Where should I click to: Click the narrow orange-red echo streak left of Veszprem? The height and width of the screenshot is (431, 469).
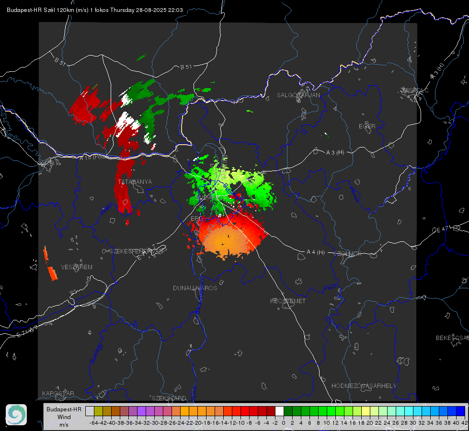[x=50, y=264]
